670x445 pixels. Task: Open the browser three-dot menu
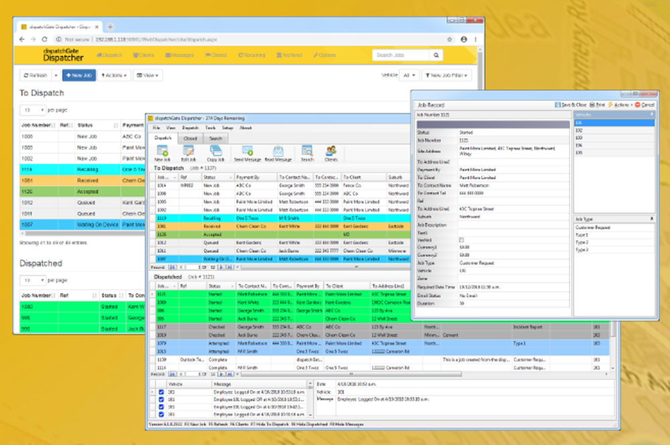476,39
